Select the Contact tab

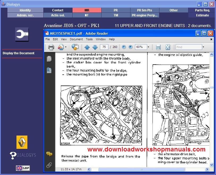click(x=58, y=10)
